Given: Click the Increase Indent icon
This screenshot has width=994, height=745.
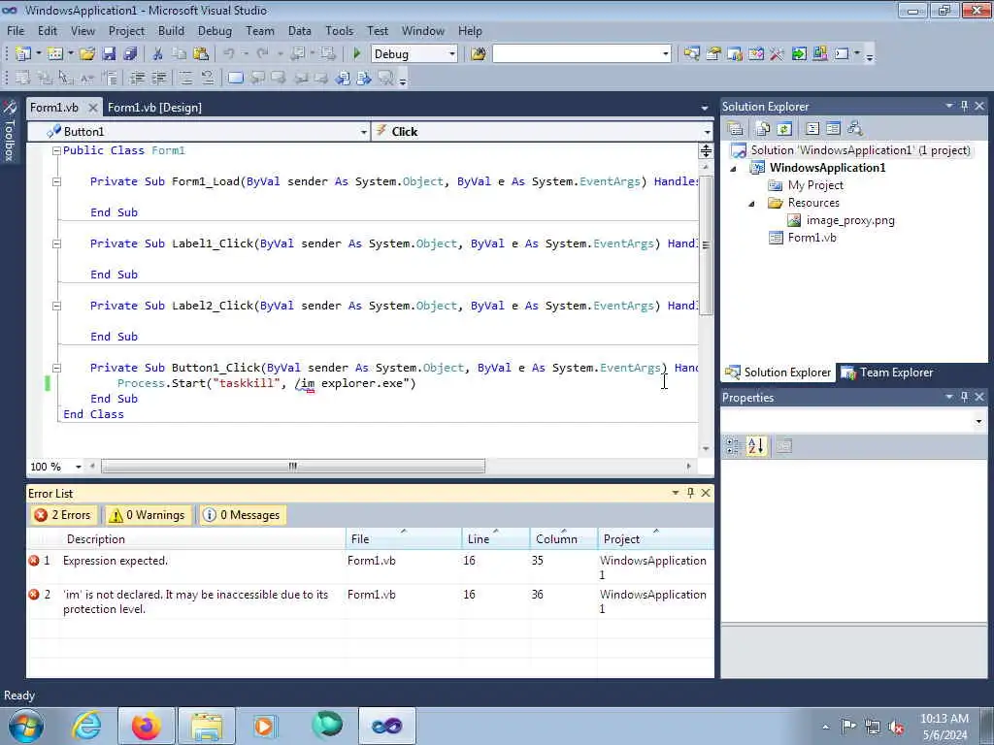Looking at the screenshot, I should (158, 78).
